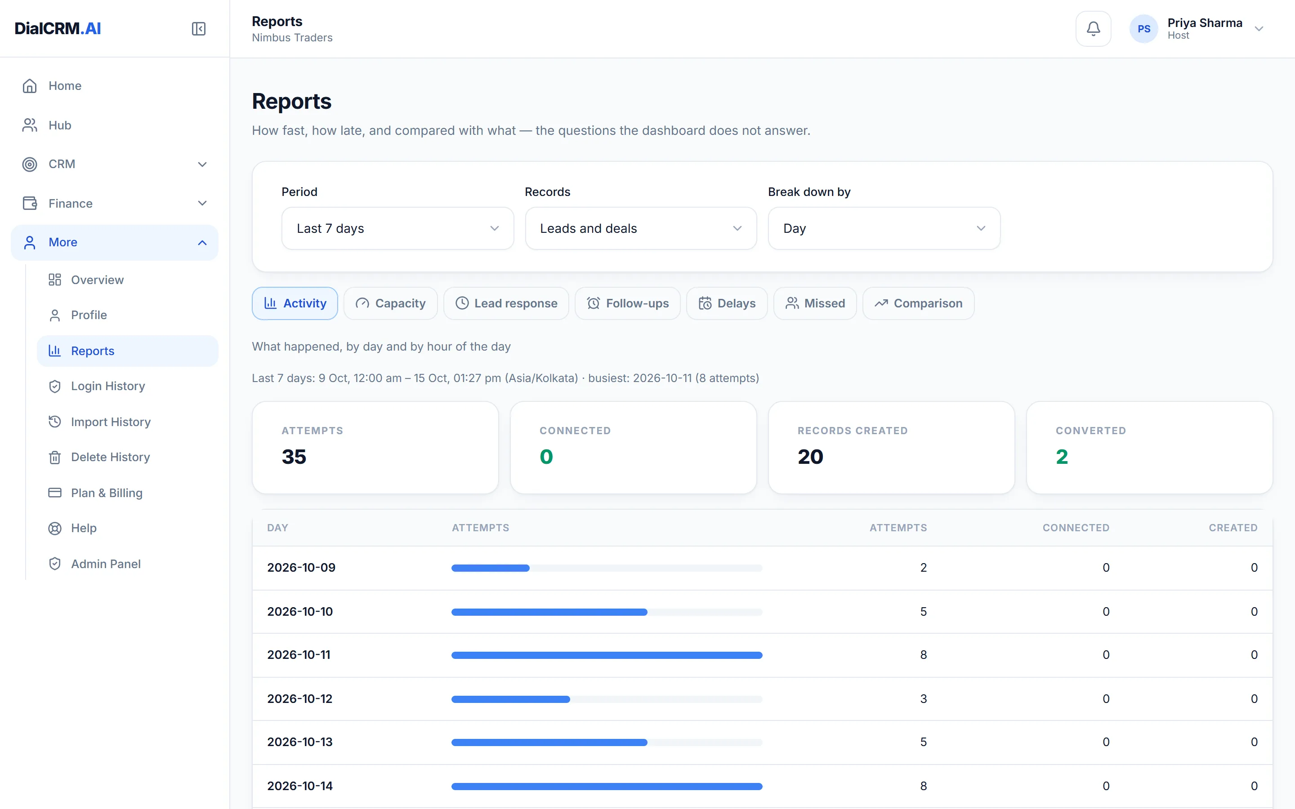Click the DAY column header
The height and width of the screenshot is (809, 1295).
click(x=278, y=528)
